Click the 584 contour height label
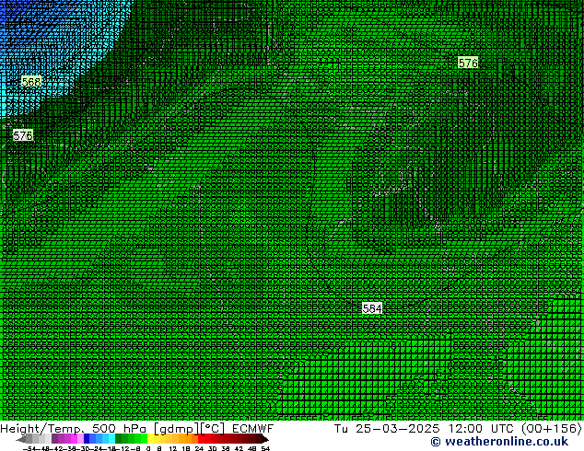 (x=372, y=308)
